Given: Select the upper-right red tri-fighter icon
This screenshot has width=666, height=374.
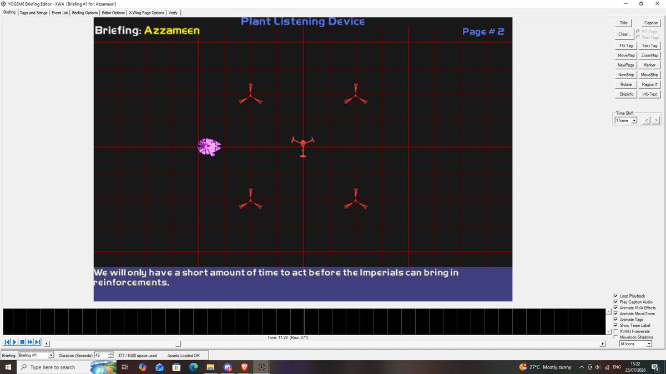Looking at the screenshot, I should click(355, 94).
